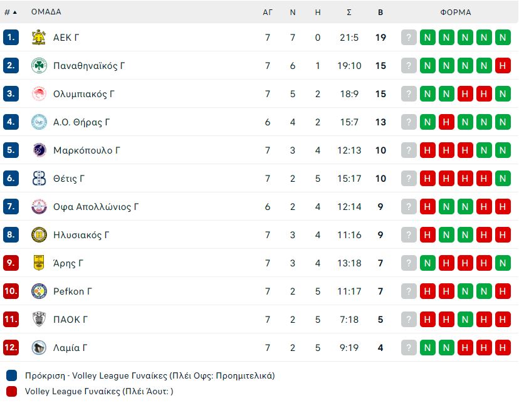Open the Pefkon Γ team link
Image resolution: width=519 pixels, height=403 pixels.
pos(73,291)
